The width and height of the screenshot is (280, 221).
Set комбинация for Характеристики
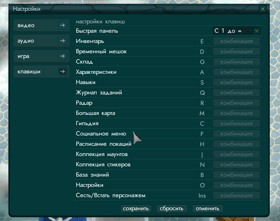pyautogui.click(x=237, y=72)
